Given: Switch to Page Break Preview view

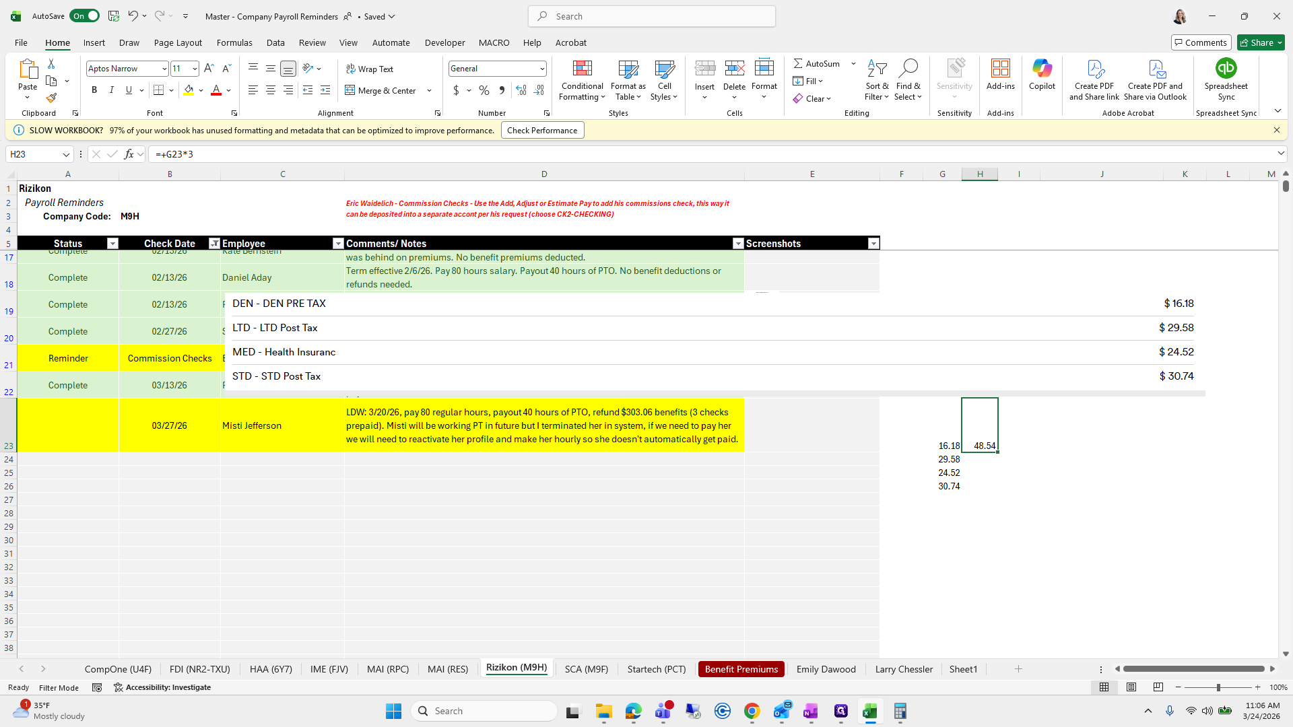Looking at the screenshot, I should pos(1158,687).
